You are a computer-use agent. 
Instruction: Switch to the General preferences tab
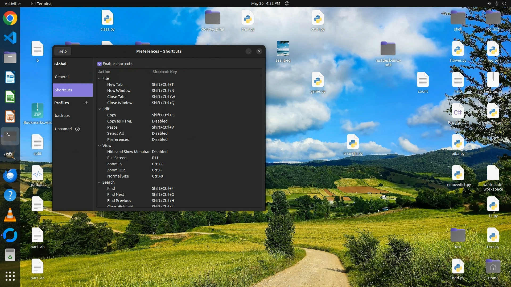coord(62,77)
